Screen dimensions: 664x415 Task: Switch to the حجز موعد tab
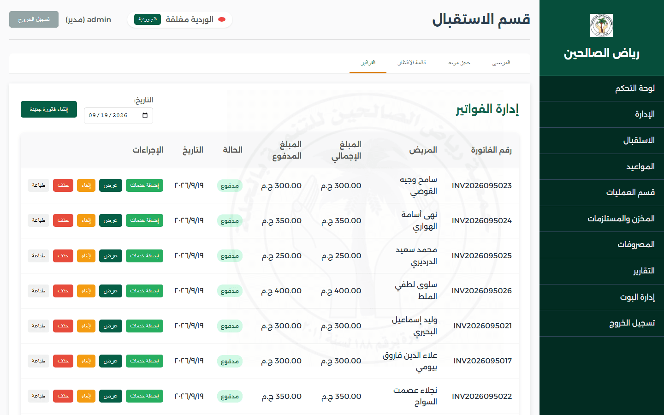click(459, 63)
